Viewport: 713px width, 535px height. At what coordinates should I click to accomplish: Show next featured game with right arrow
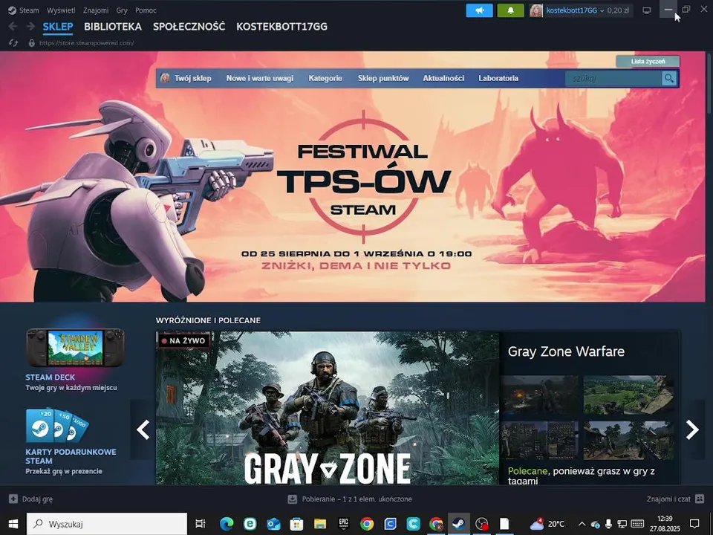click(692, 429)
